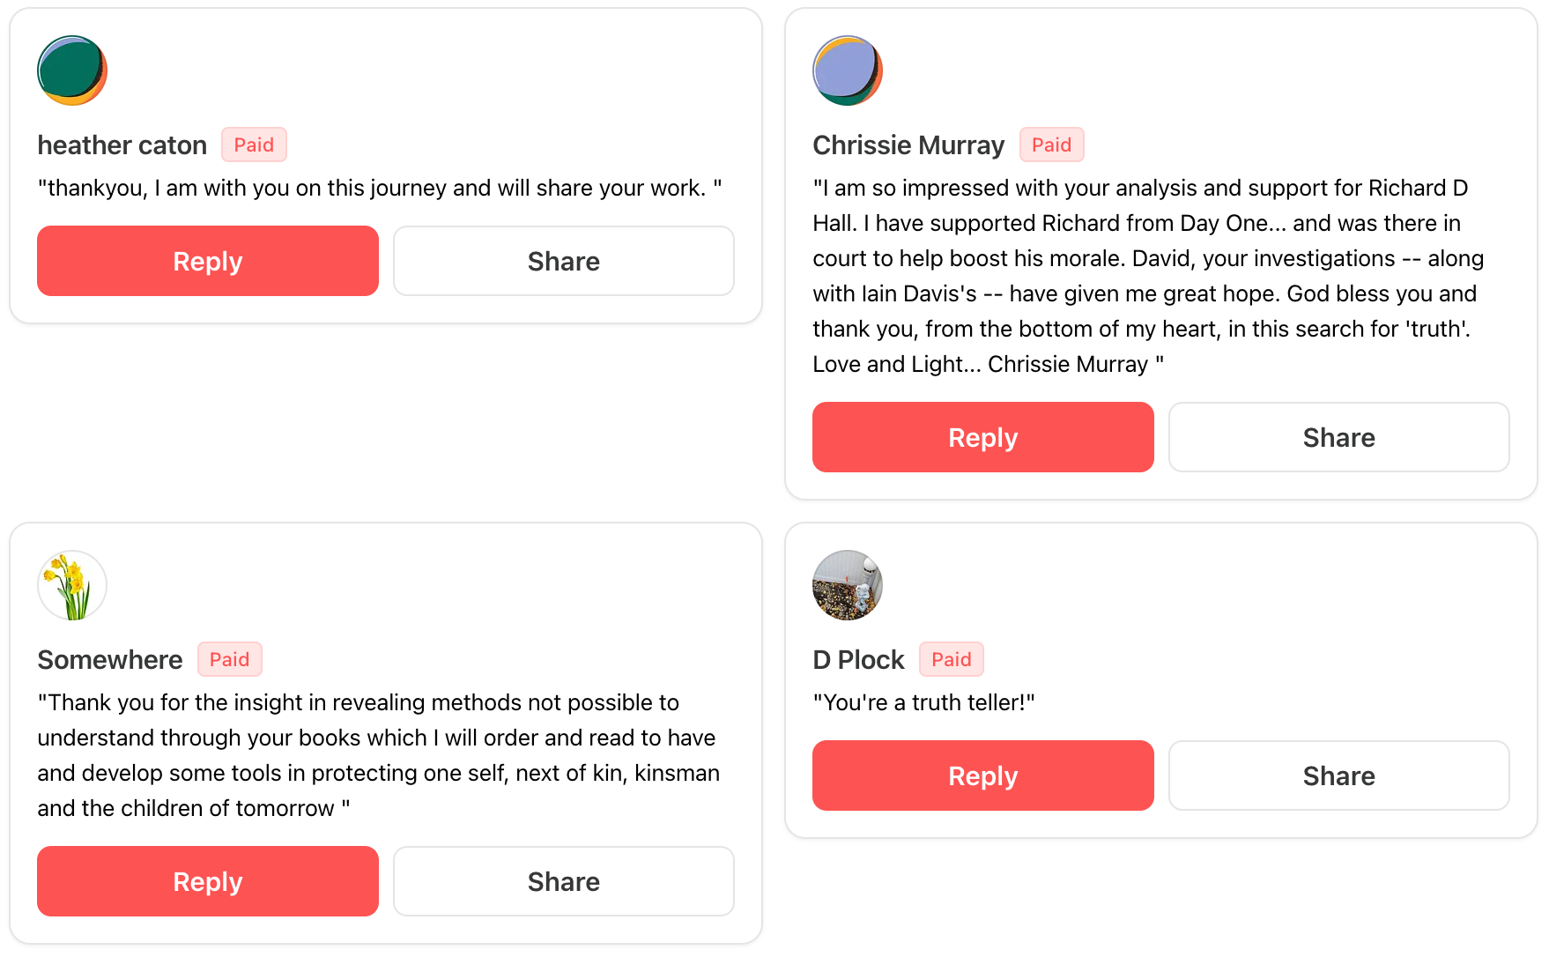
Task: Click the Paid badge beside Chrissie Murray
Action: [1051, 145]
